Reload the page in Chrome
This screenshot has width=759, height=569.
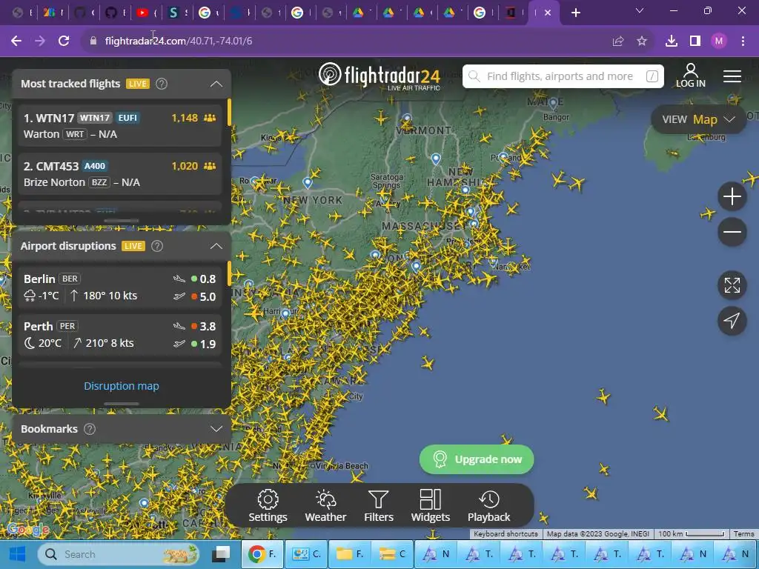click(x=64, y=41)
